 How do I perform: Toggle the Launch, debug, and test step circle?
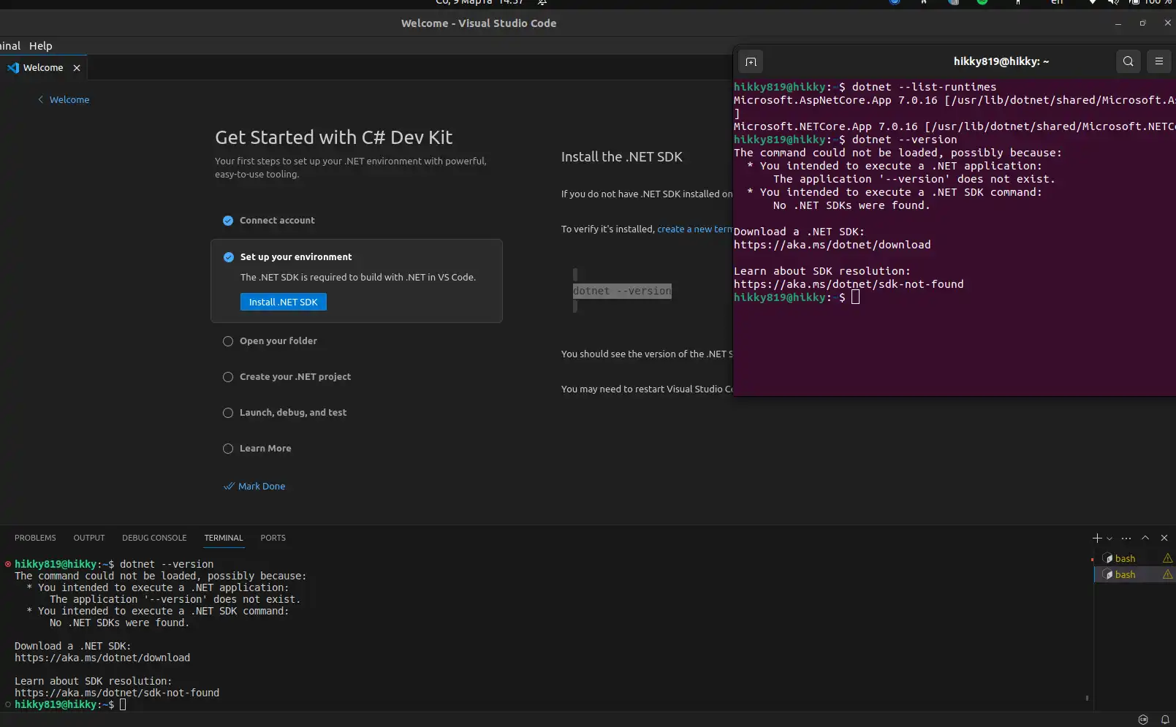228,413
